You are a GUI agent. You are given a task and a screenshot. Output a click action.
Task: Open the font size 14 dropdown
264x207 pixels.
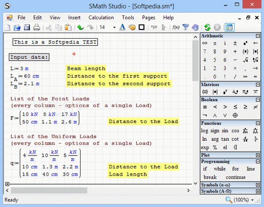click(x=114, y=27)
